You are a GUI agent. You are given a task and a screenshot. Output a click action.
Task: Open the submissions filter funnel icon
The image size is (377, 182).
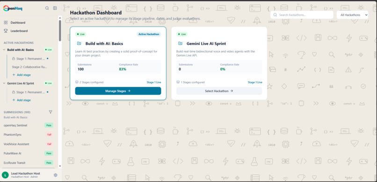point(51,112)
